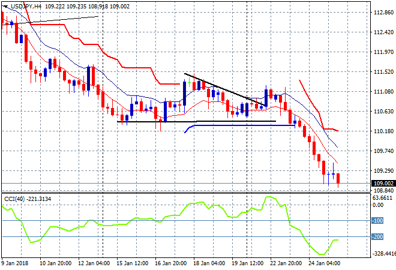Viewport: 396px width, 270px height.
Task: Click the 18 Jan 04:00 time label
Action: point(209,263)
